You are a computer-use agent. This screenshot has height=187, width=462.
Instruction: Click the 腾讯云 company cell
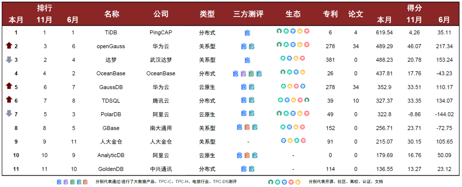coord(160,101)
